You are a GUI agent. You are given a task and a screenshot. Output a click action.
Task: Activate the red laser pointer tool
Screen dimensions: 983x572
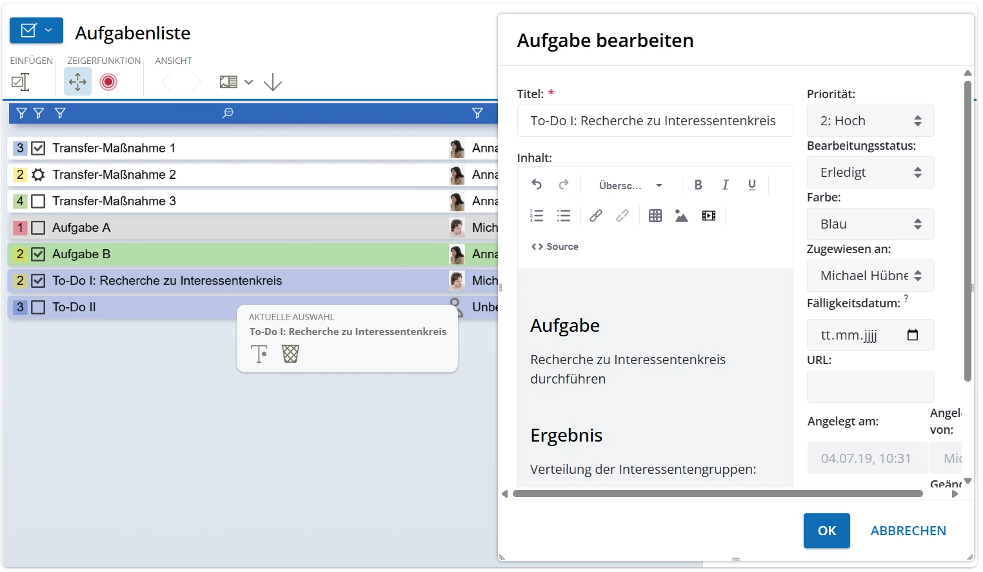tap(108, 82)
